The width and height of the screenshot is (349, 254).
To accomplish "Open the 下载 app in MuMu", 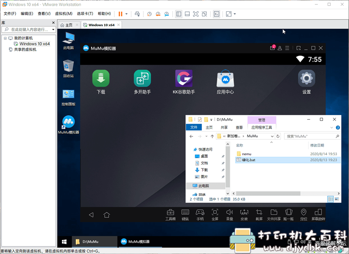I will [101, 79].
